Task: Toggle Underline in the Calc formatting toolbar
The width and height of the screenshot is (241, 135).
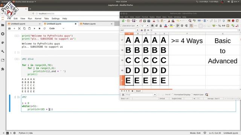Action: 161,26
